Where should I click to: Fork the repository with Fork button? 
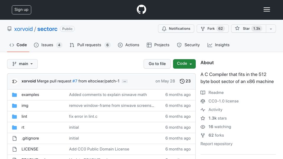213,29
